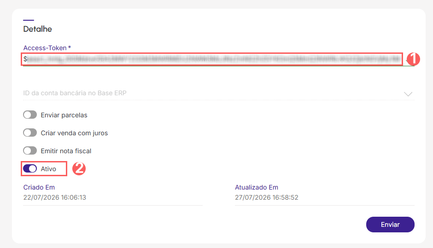The image size is (433, 248).
Task: Disable the Ativo switch
Action: [30, 168]
